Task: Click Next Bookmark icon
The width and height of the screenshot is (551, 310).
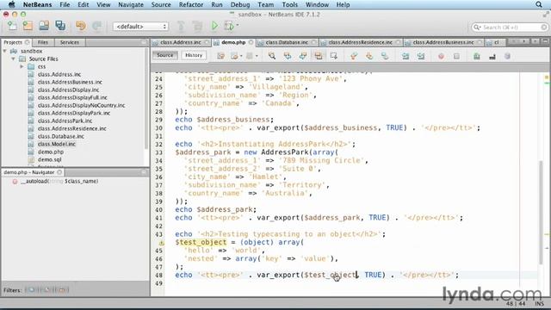Action: tap(369, 56)
